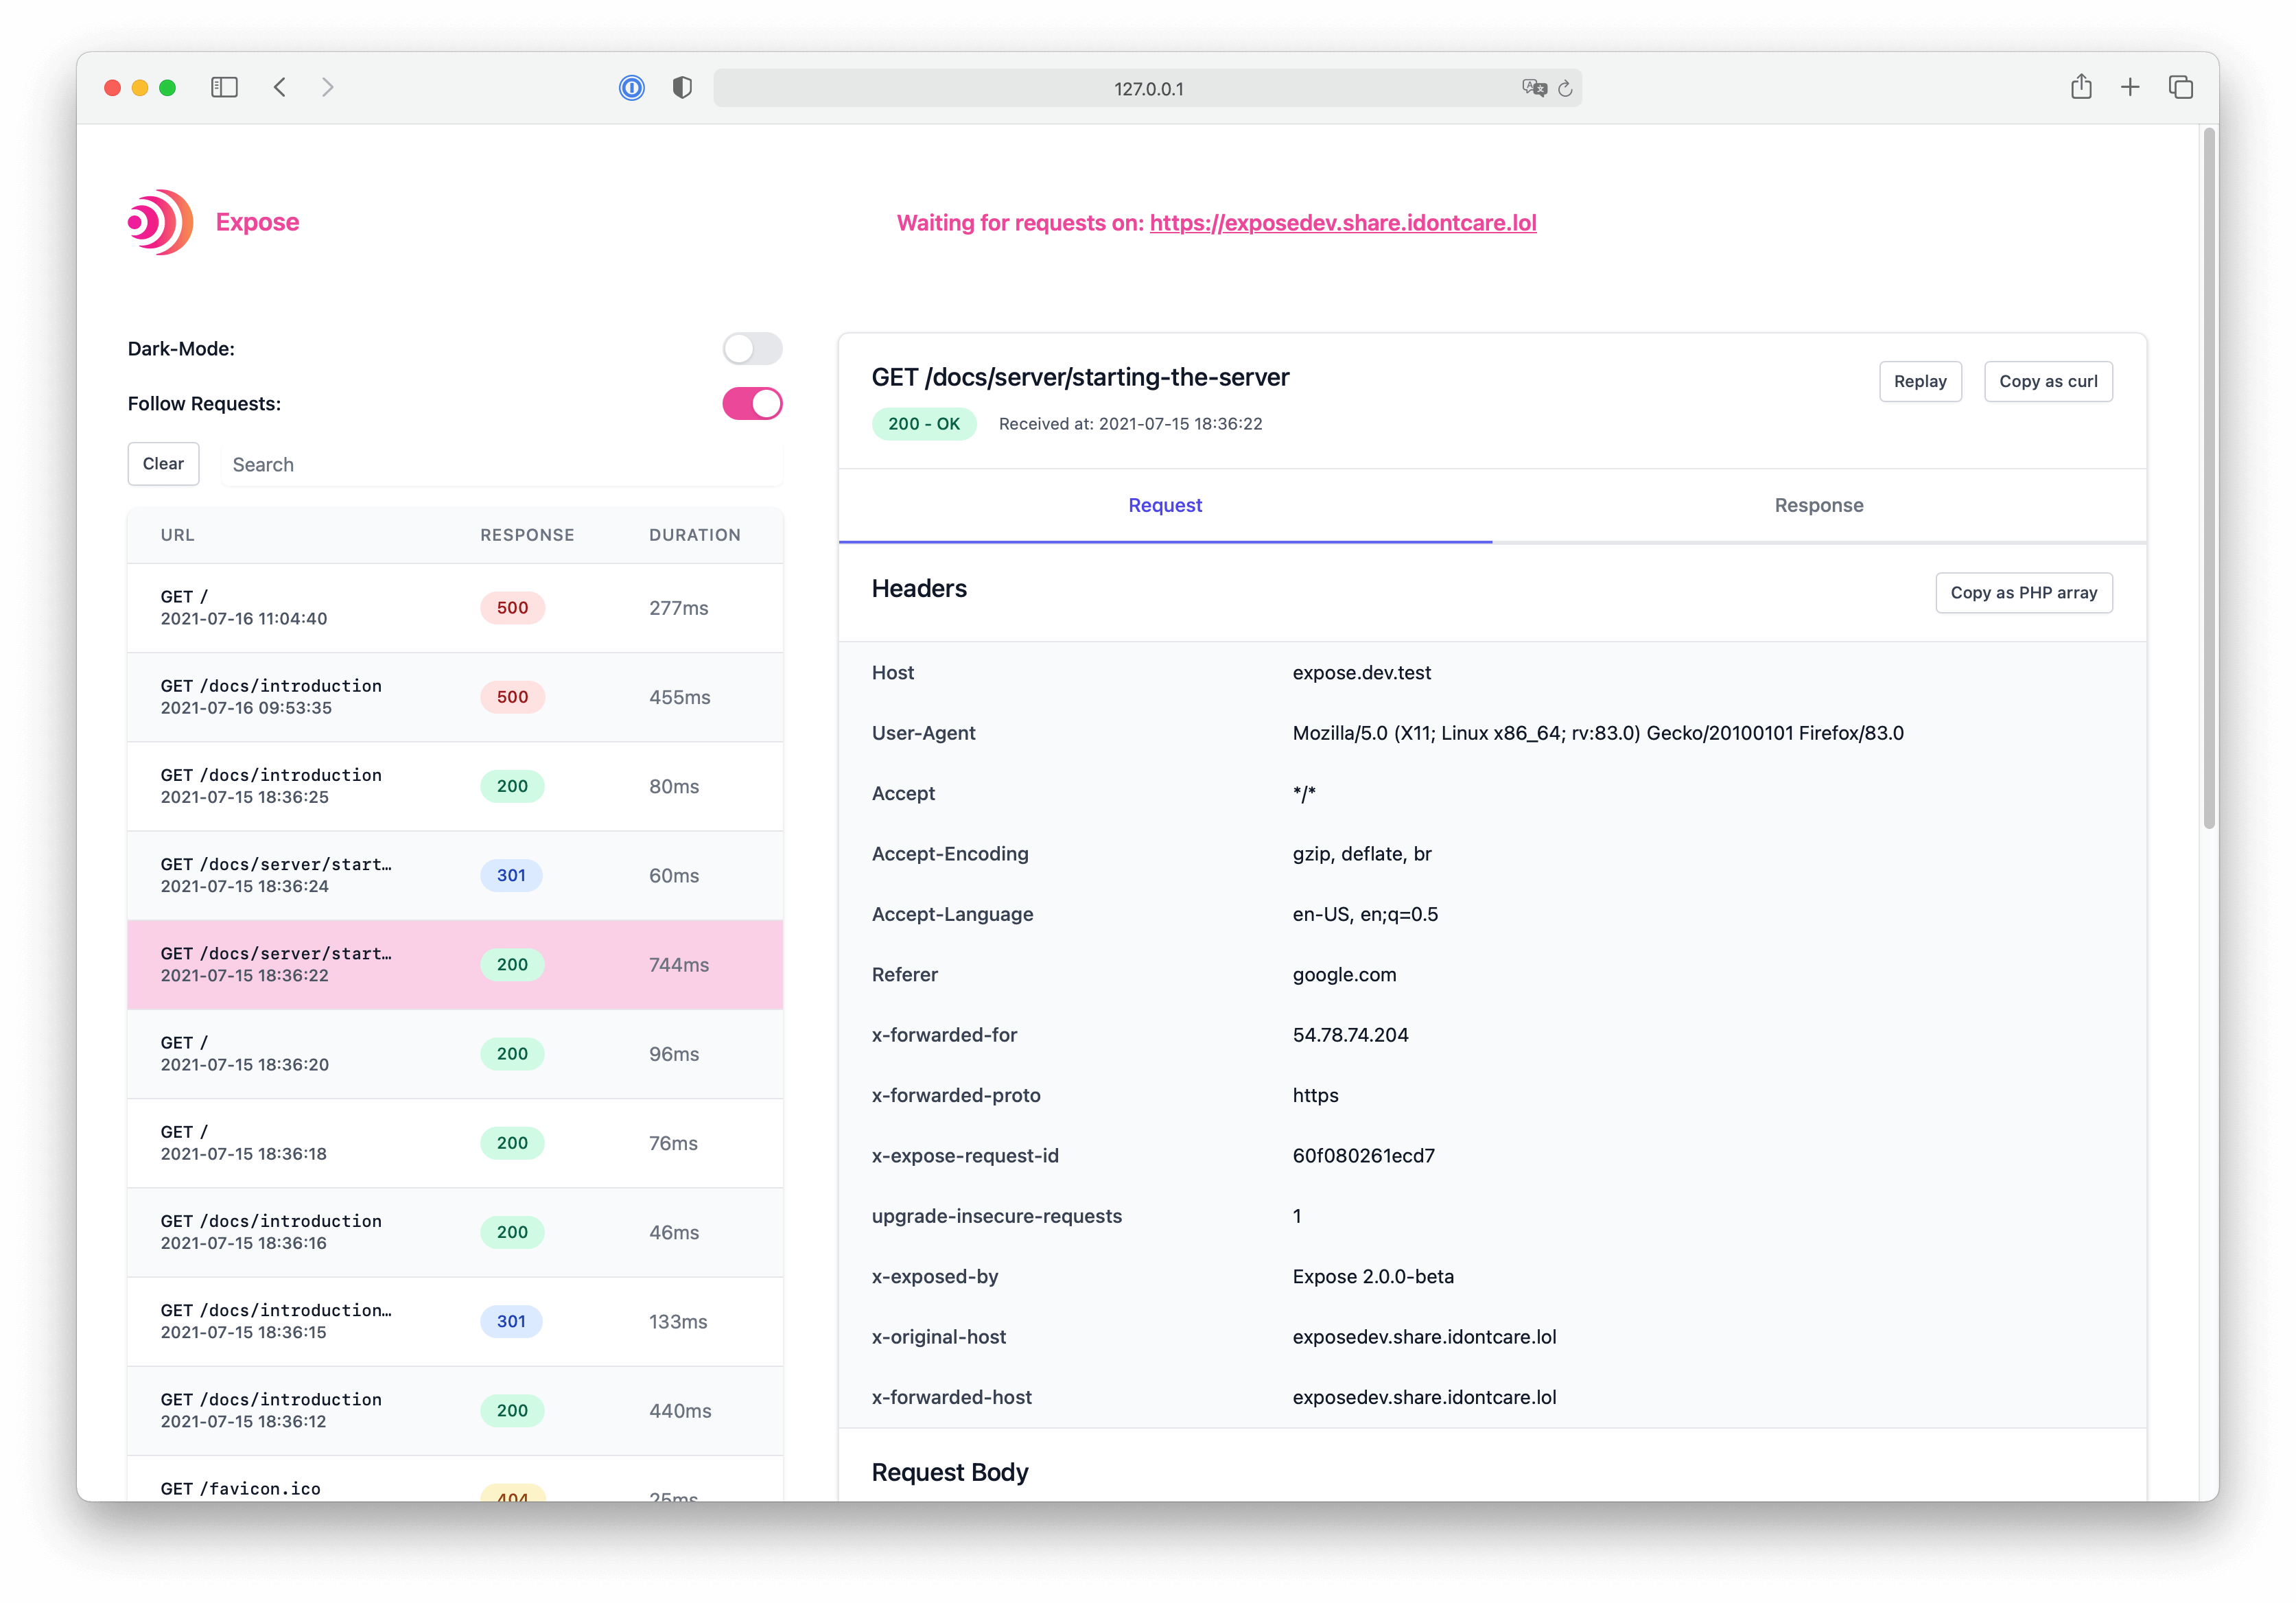2296x1603 pixels.
Task: Enable Dark-Mode toggle
Action: coord(752,347)
